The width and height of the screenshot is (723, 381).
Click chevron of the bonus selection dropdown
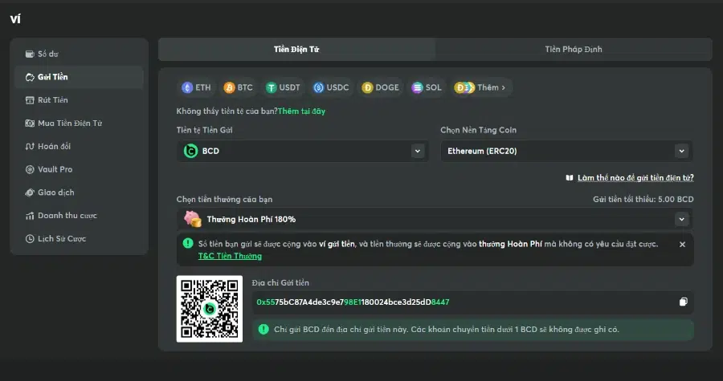click(681, 219)
